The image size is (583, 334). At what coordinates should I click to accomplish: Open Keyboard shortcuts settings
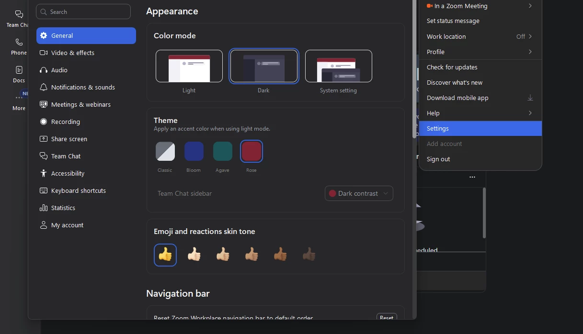[x=86, y=190]
